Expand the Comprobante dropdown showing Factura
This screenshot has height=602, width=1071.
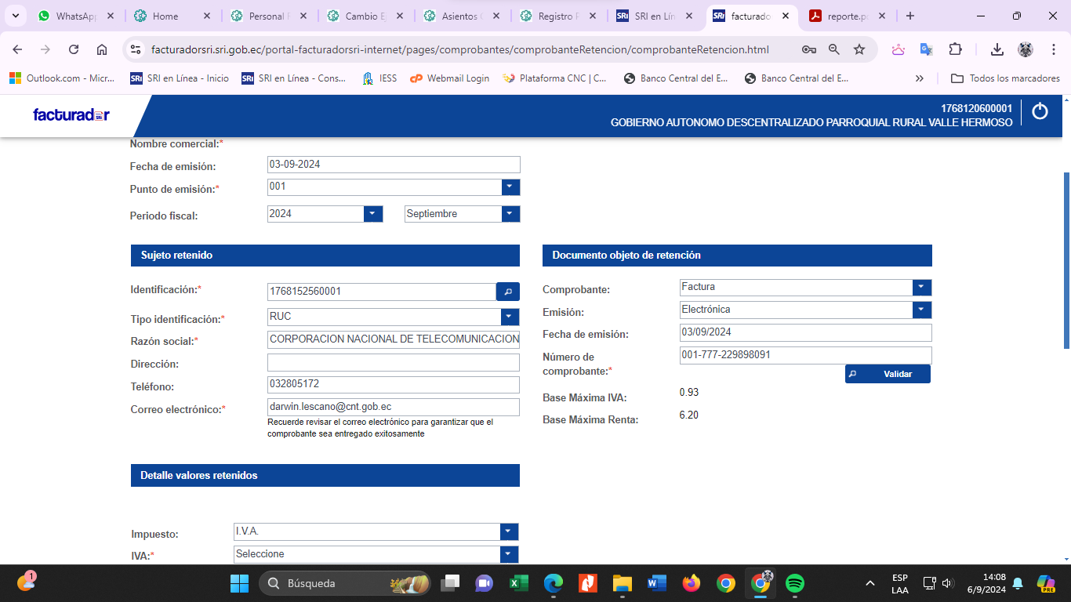point(922,288)
